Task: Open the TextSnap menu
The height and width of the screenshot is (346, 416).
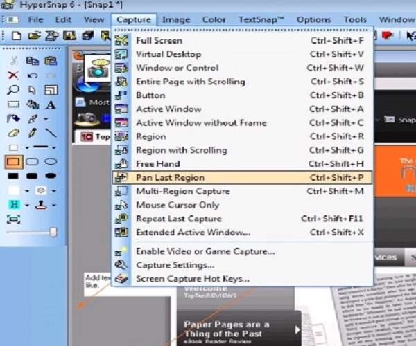Action: (261, 19)
